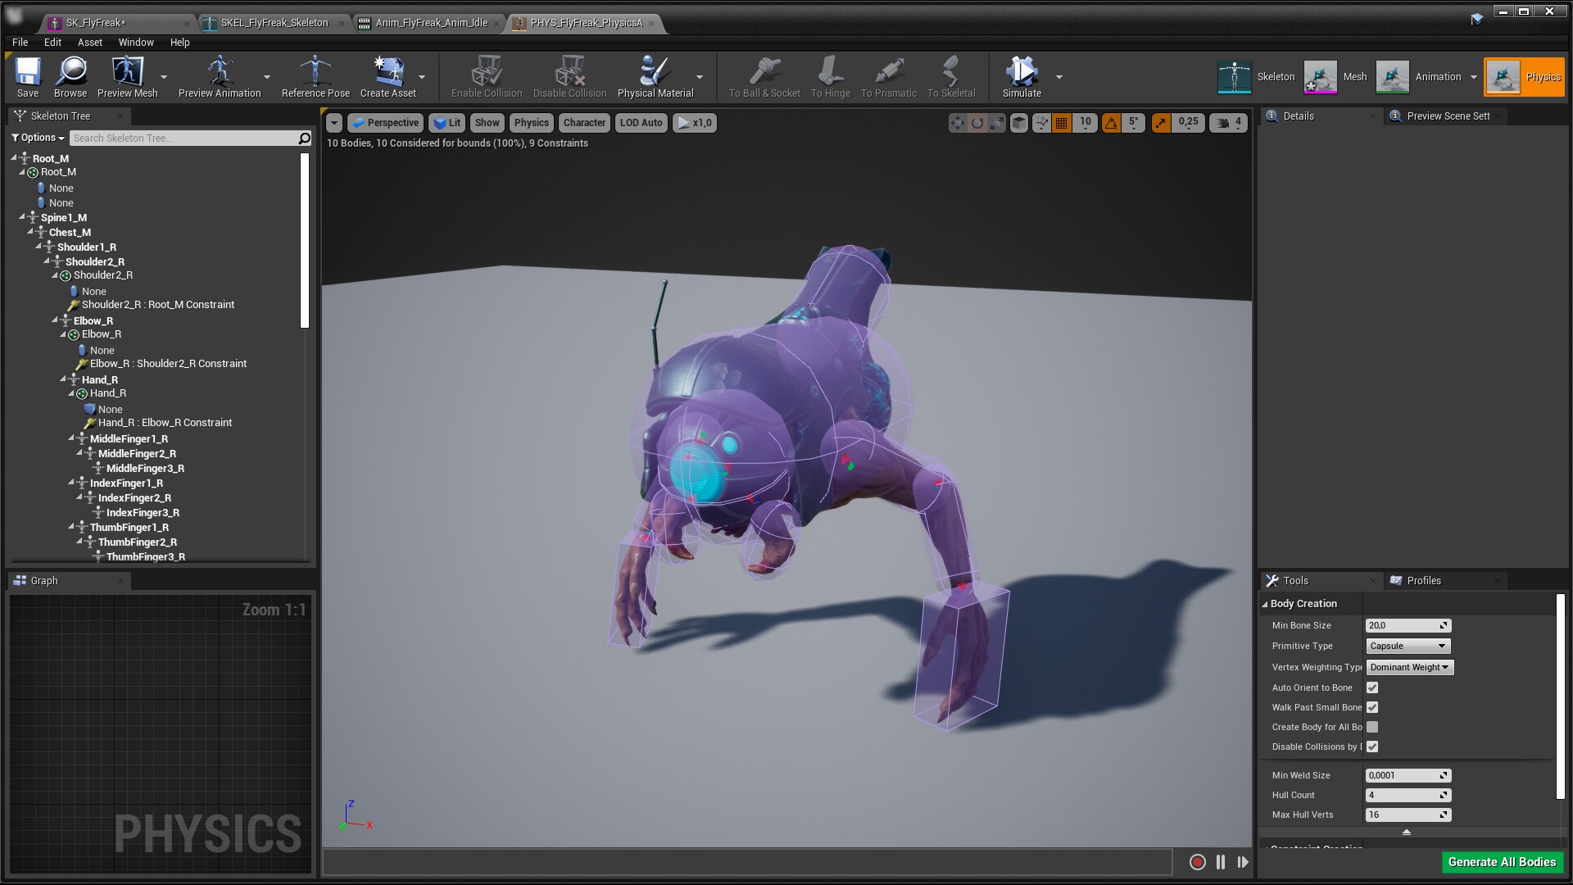Enable the Create Body for All Bones checkbox
This screenshot has width=1573, height=885.
click(1372, 727)
